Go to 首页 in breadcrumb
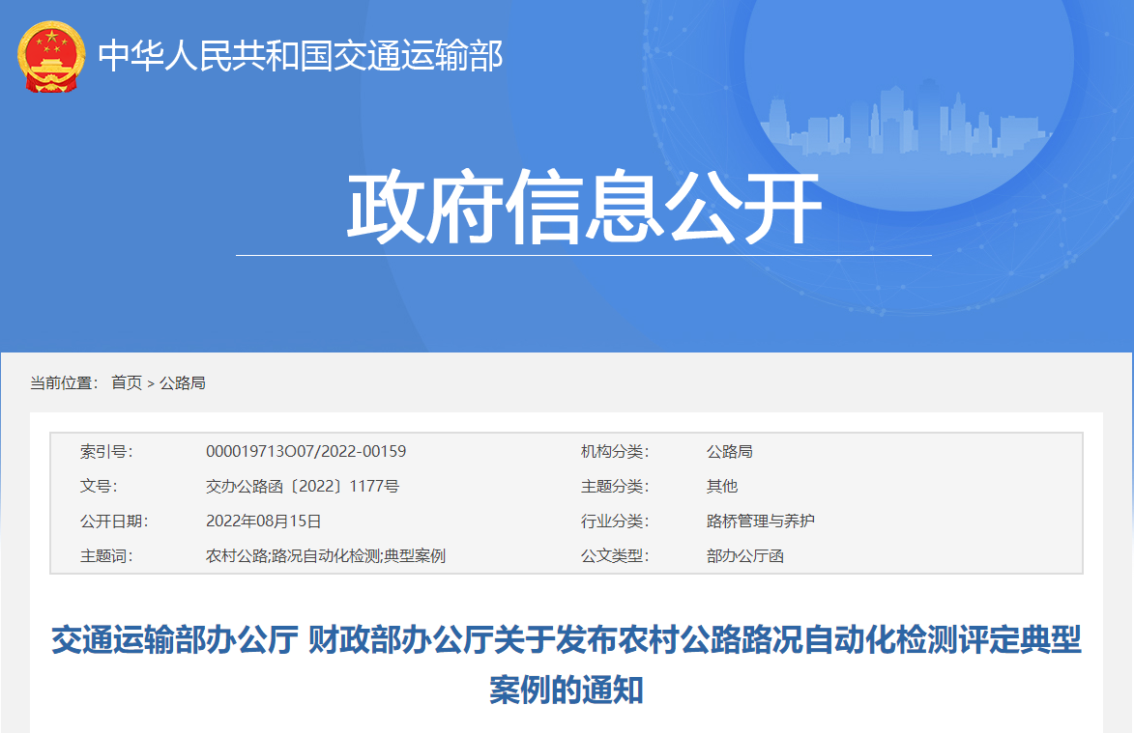Screen dimensions: 1134x733 [127, 382]
